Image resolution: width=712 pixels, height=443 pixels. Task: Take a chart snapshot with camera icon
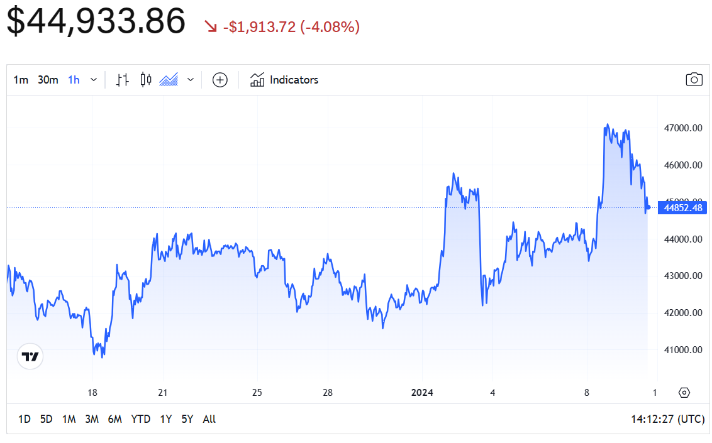694,79
